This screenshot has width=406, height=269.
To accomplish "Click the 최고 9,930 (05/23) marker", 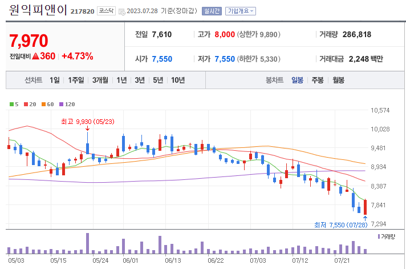I will click(x=87, y=122).
